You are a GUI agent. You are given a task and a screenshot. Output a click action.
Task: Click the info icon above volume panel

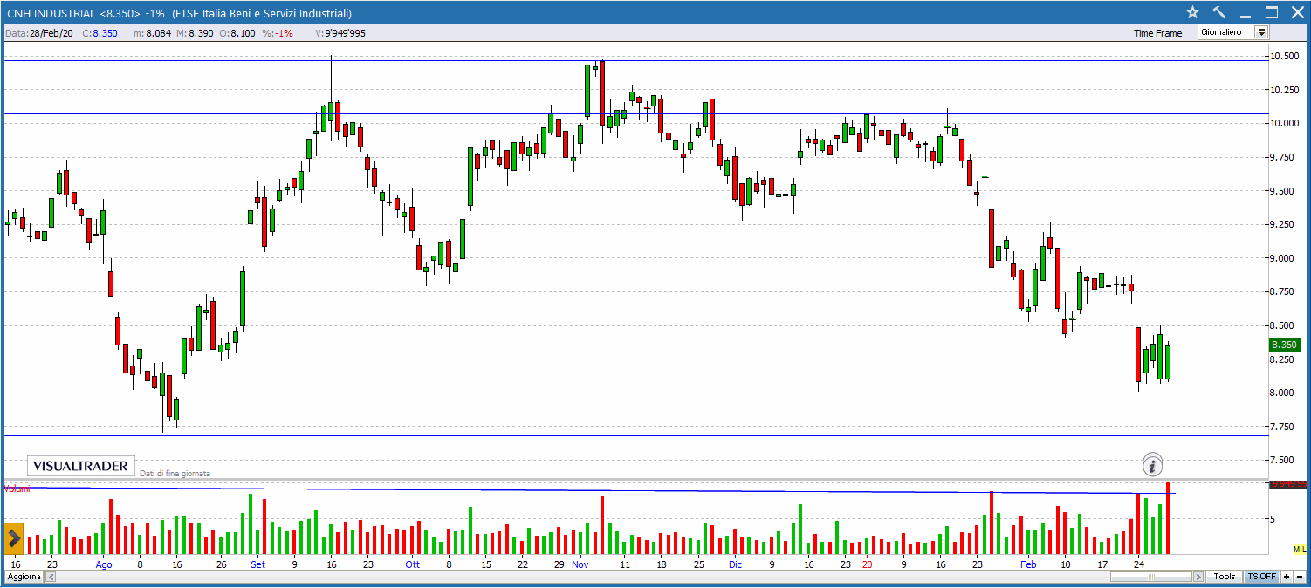[1152, 464]
